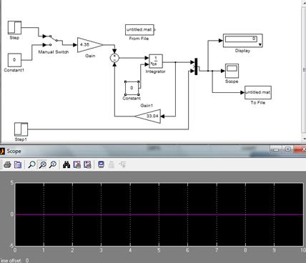This screenshot has width=306, height=263.
Task: Click the 'Integrator' label text
Action: pos(156,71)
